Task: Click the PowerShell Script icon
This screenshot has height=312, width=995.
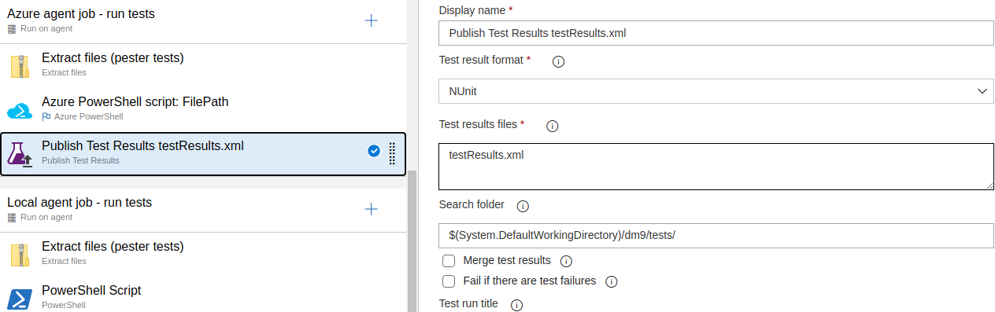Action: (20, 299)
